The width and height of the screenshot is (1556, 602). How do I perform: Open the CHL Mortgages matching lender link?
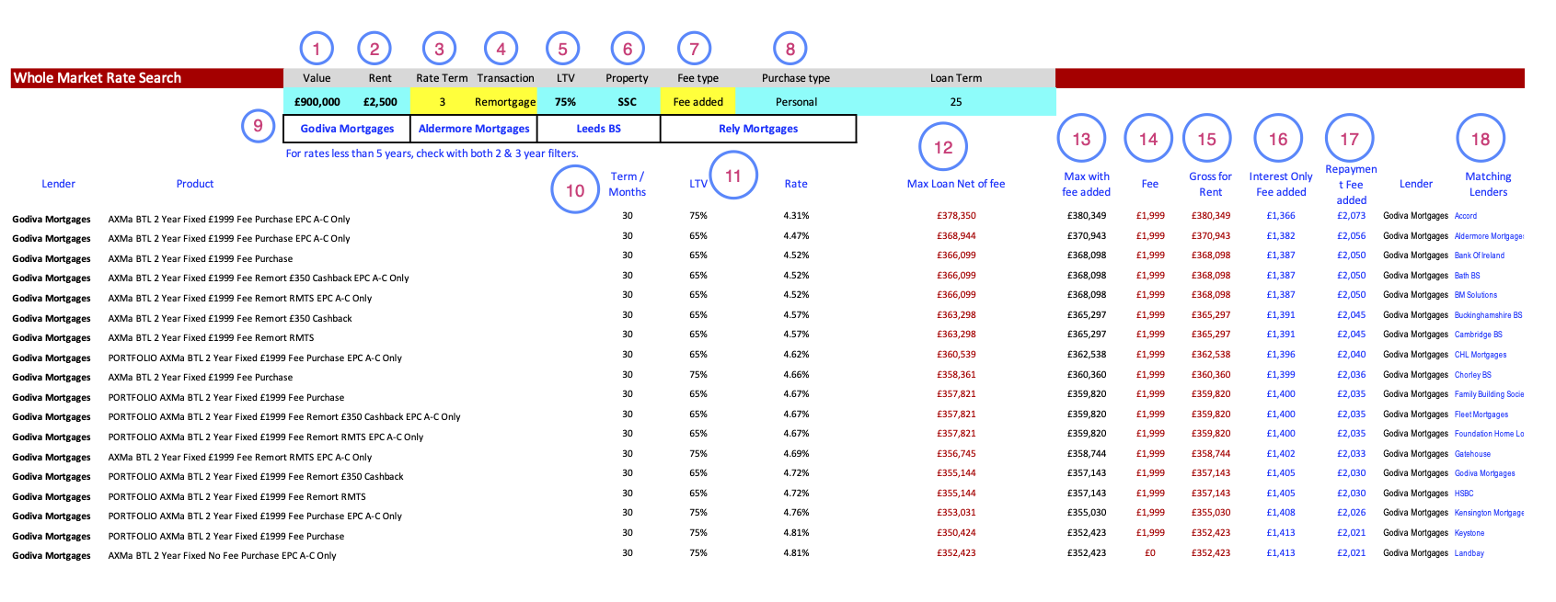tap(1480, 355)
